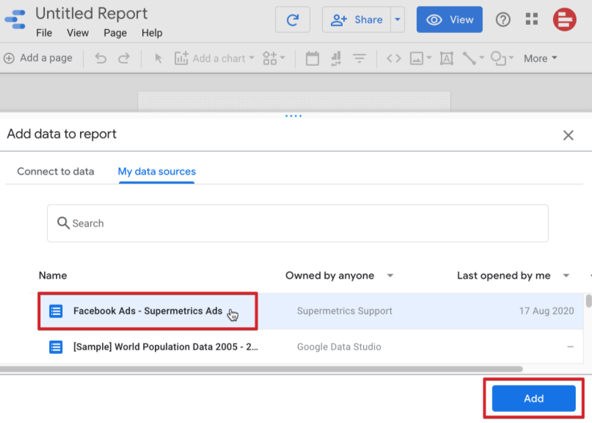Insert a date range control calendar icon
The height and width of the screenshot is (423, 592).
[312, 58]
